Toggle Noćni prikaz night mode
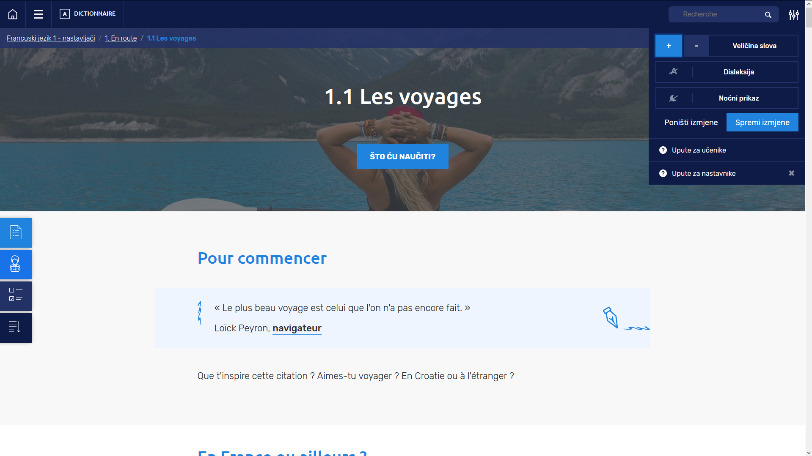 (727, 98)
